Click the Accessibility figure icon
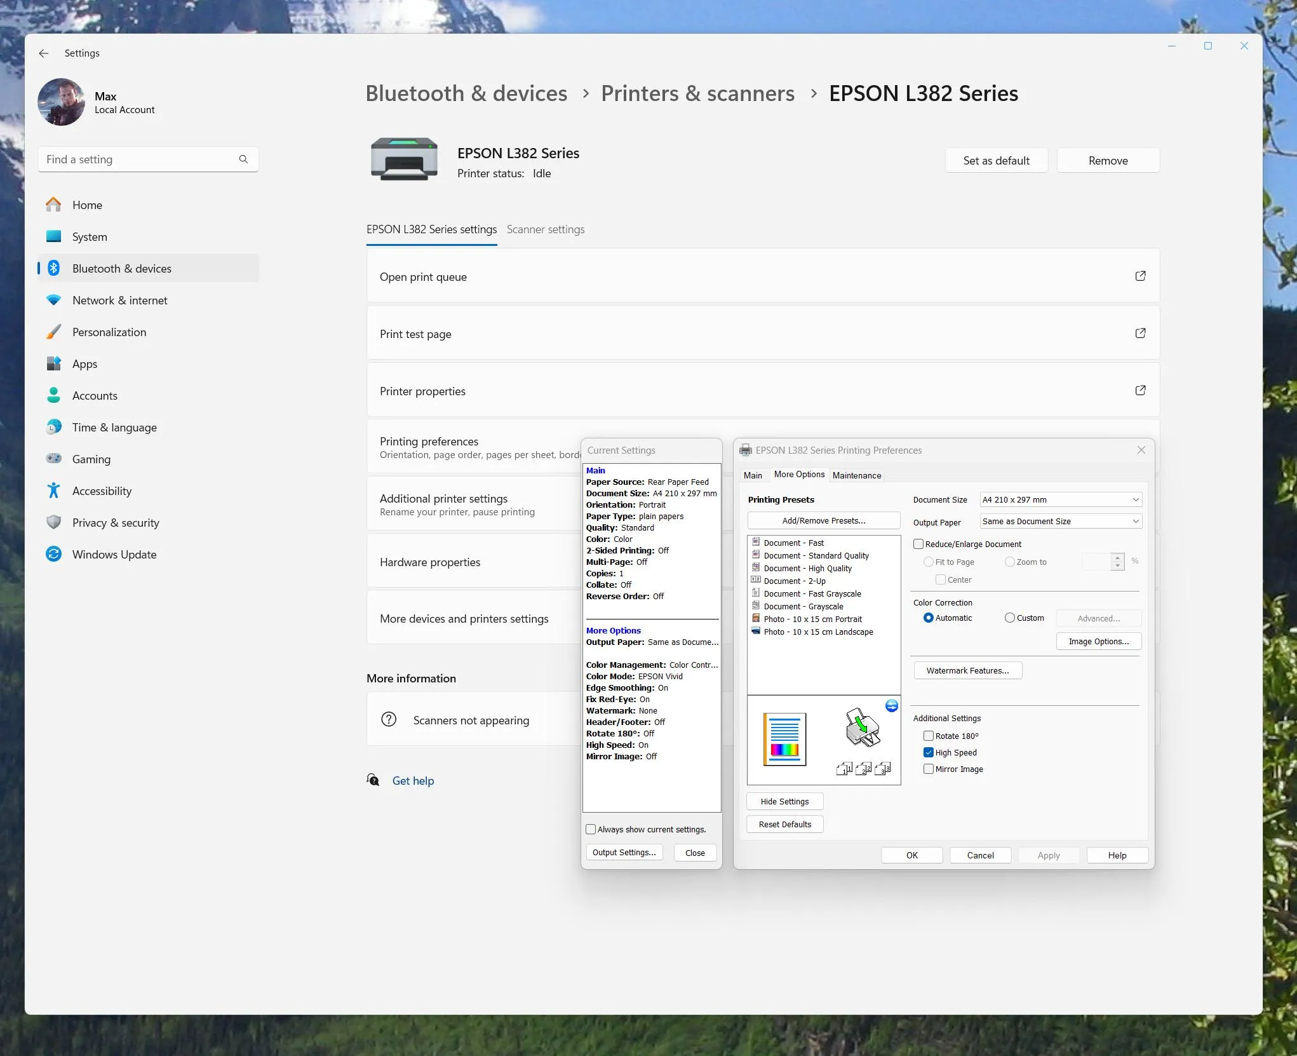Image resolution: width=1297 pixels, height=1056 pixels. [53, 491]
